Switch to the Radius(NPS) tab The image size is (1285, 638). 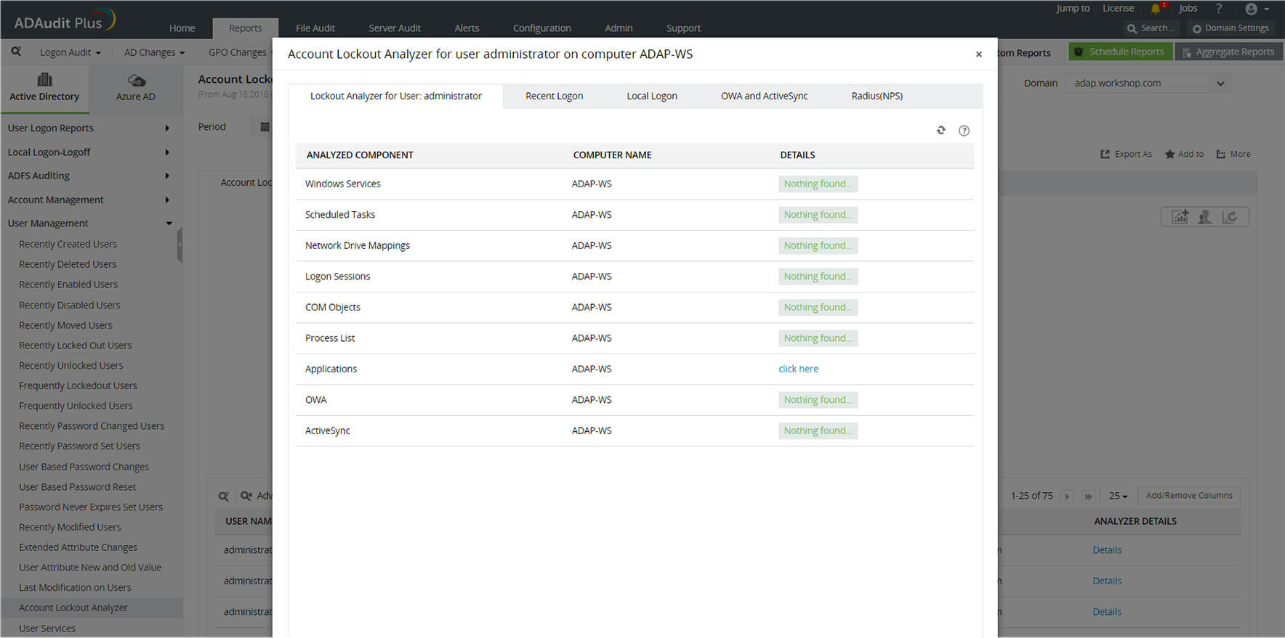pyautogui.click(x=877, y=96)
